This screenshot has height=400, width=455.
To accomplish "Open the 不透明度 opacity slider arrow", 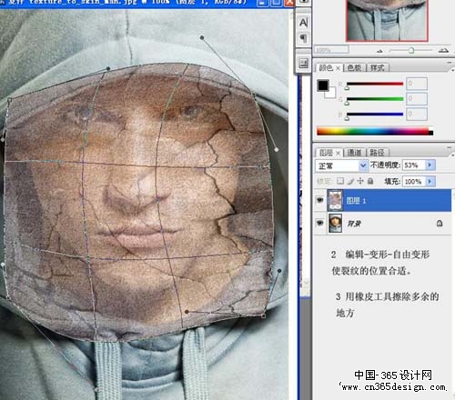I will pos(430,165).
